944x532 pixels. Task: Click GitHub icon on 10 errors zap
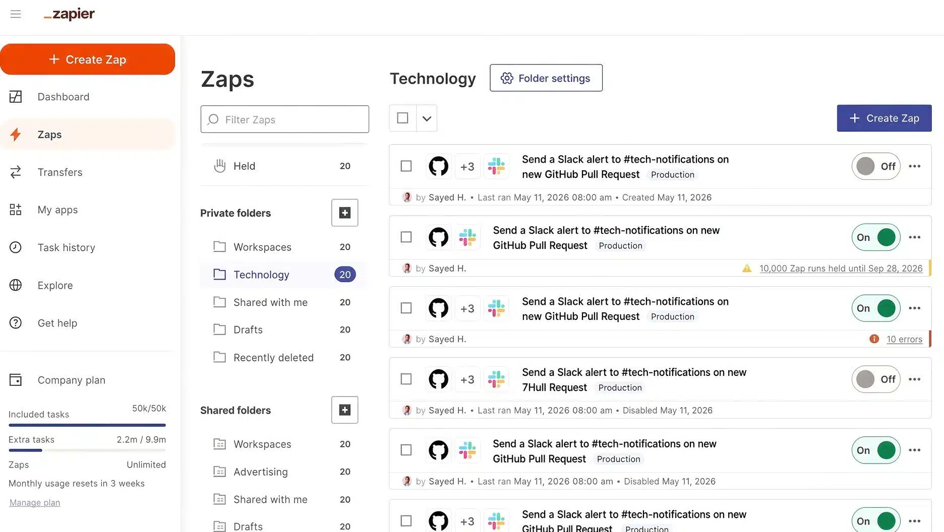coord(438,308)
